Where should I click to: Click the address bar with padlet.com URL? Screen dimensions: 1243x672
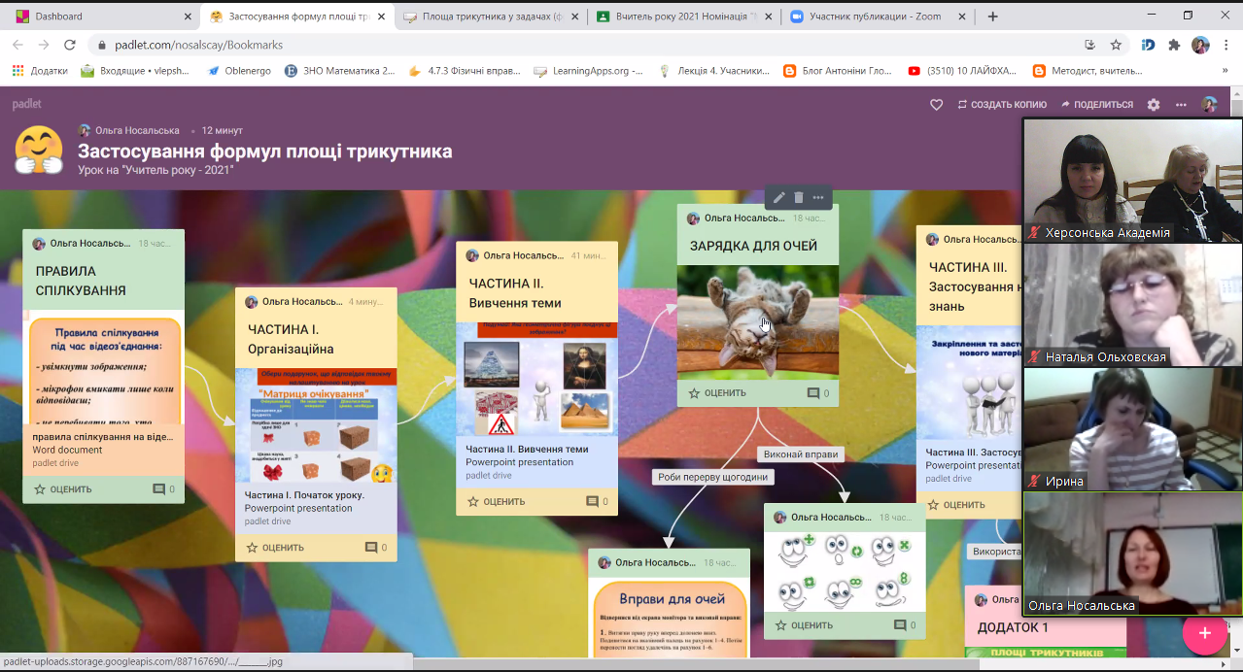[x=583, y=45]
